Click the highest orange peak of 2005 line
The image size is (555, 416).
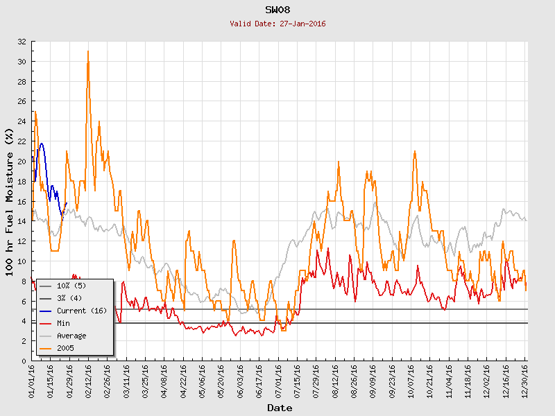(x=88, y=52)
